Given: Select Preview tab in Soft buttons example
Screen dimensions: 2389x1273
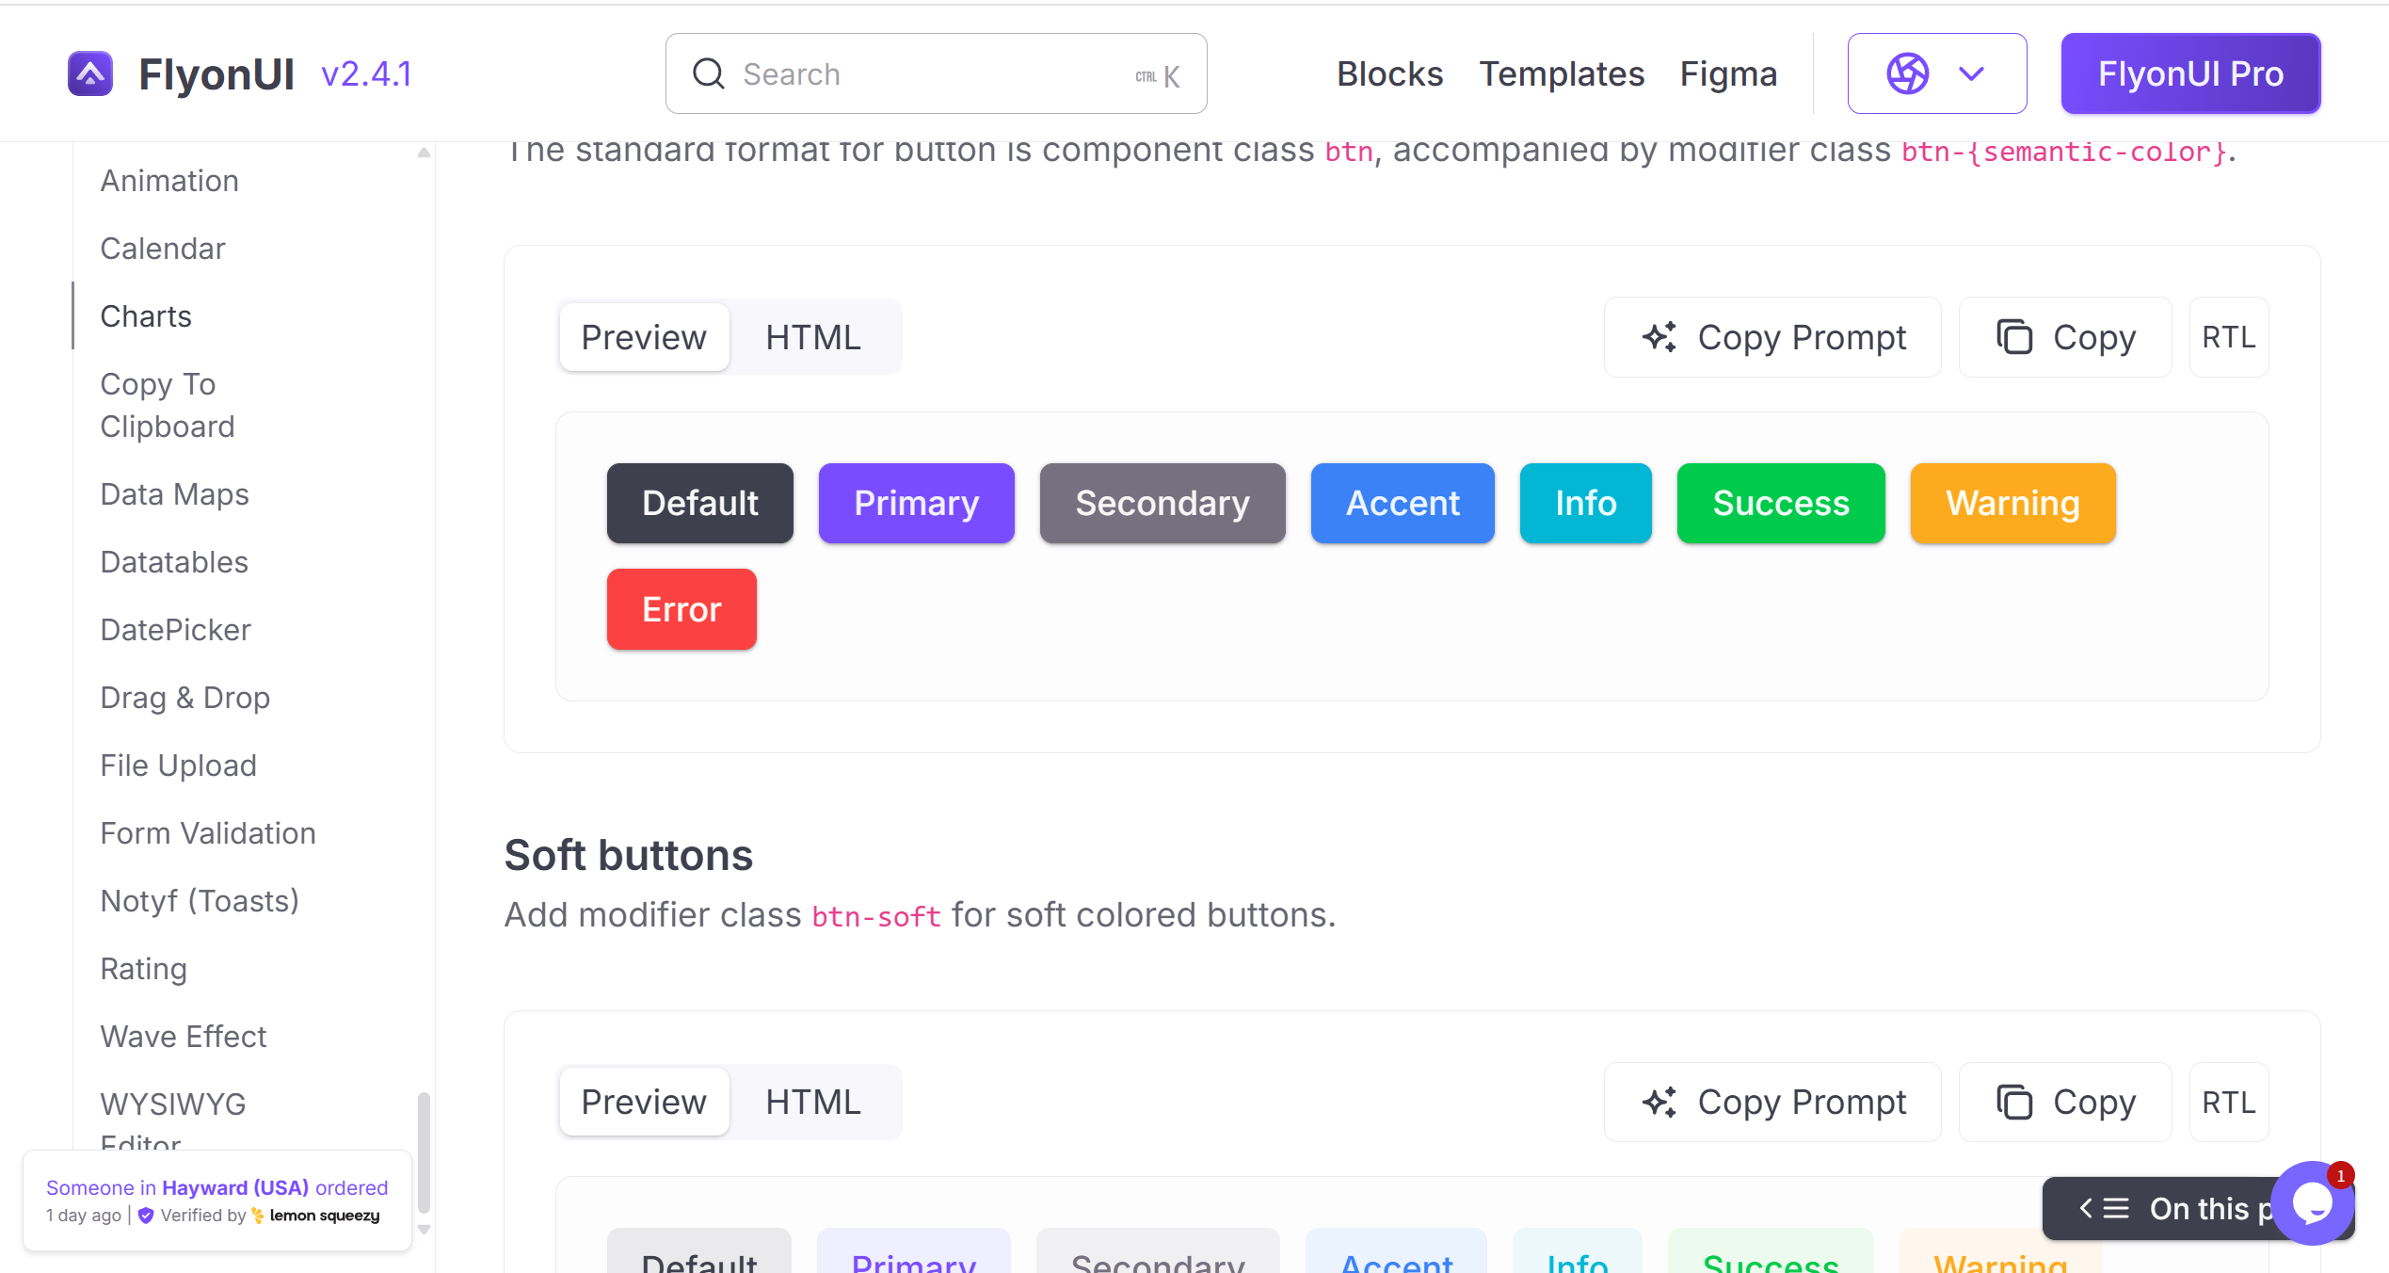Looking at the screenshot, I should click(x=644, y=1102).
